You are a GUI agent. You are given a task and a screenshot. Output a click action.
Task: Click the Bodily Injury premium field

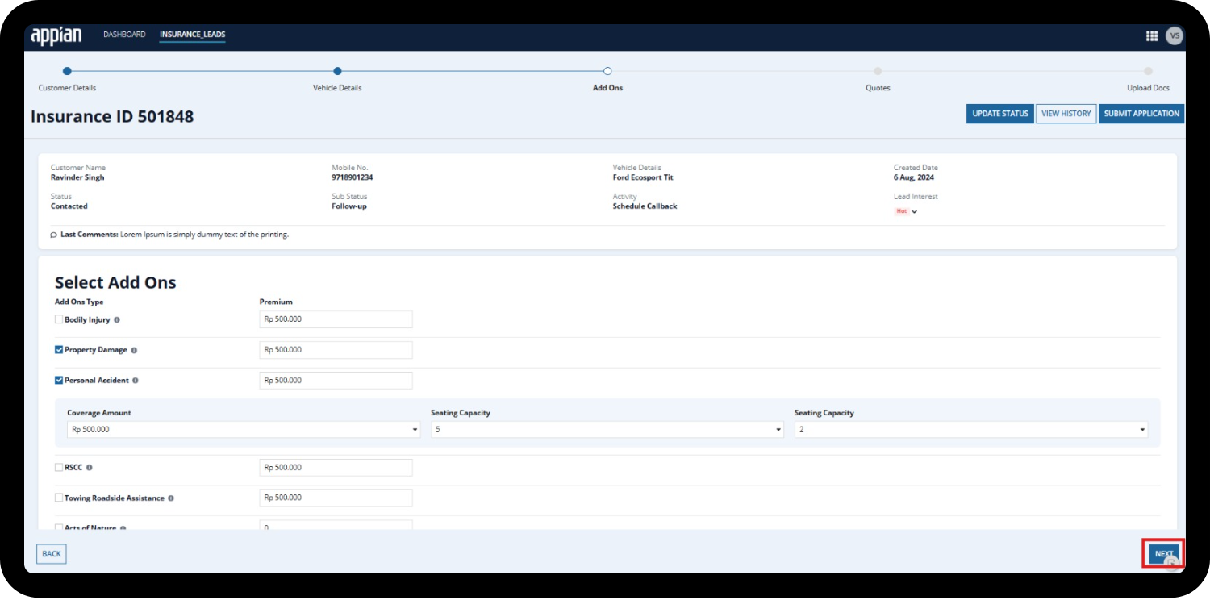336,319
